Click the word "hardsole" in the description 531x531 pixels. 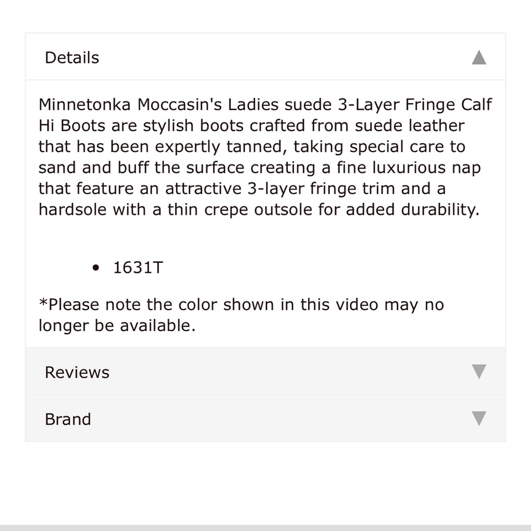tap(73, 210)
